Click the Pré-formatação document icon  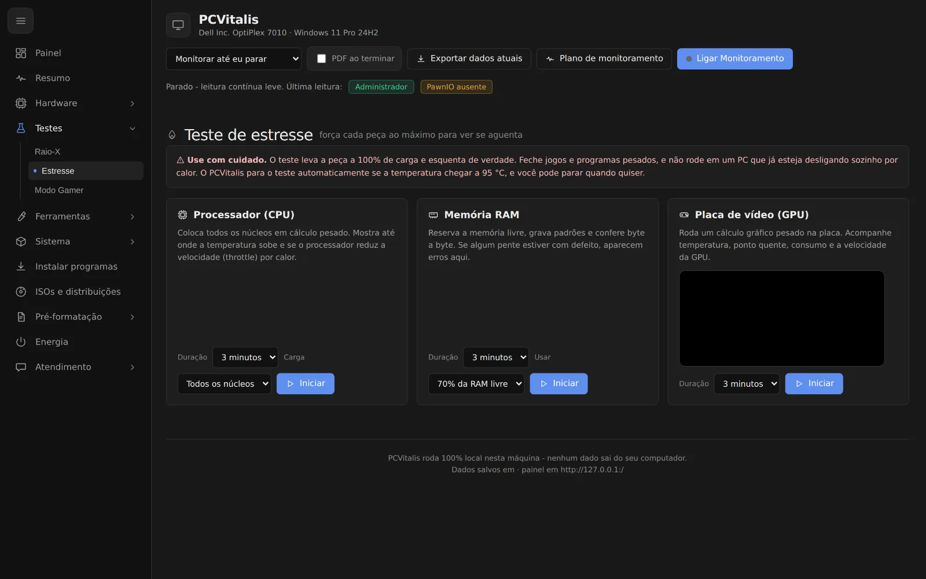click(21, 317)
